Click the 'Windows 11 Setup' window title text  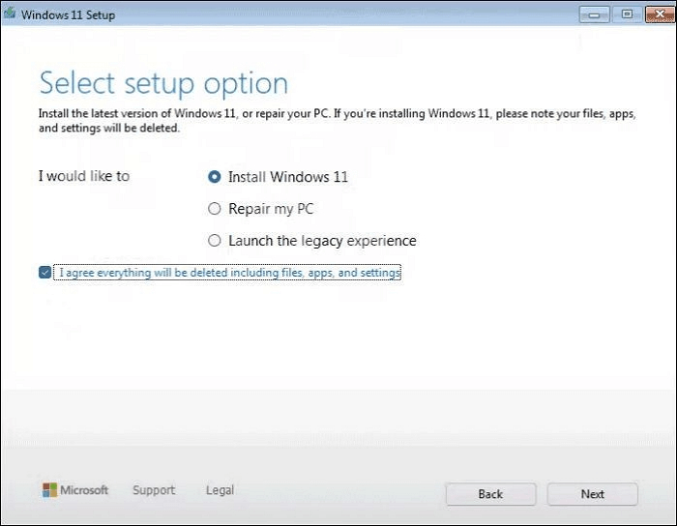click(x=69, y=15)
